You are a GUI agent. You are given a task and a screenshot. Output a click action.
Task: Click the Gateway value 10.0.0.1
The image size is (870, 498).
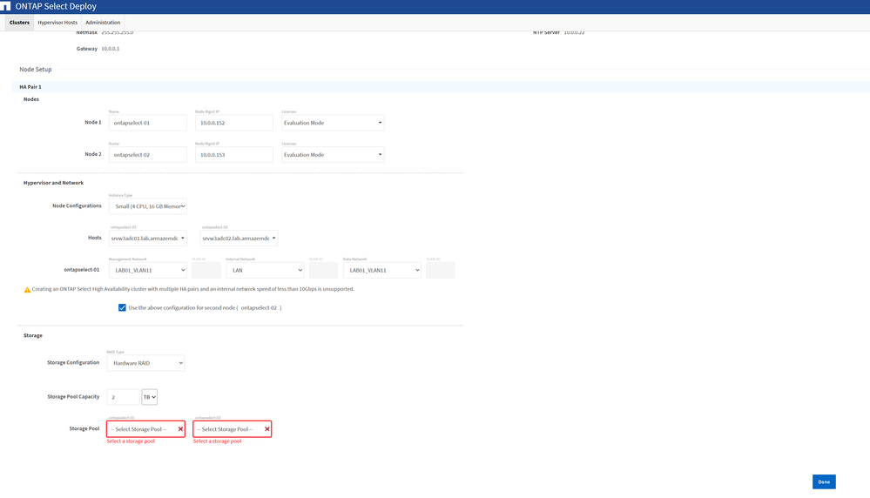point(111,49)
